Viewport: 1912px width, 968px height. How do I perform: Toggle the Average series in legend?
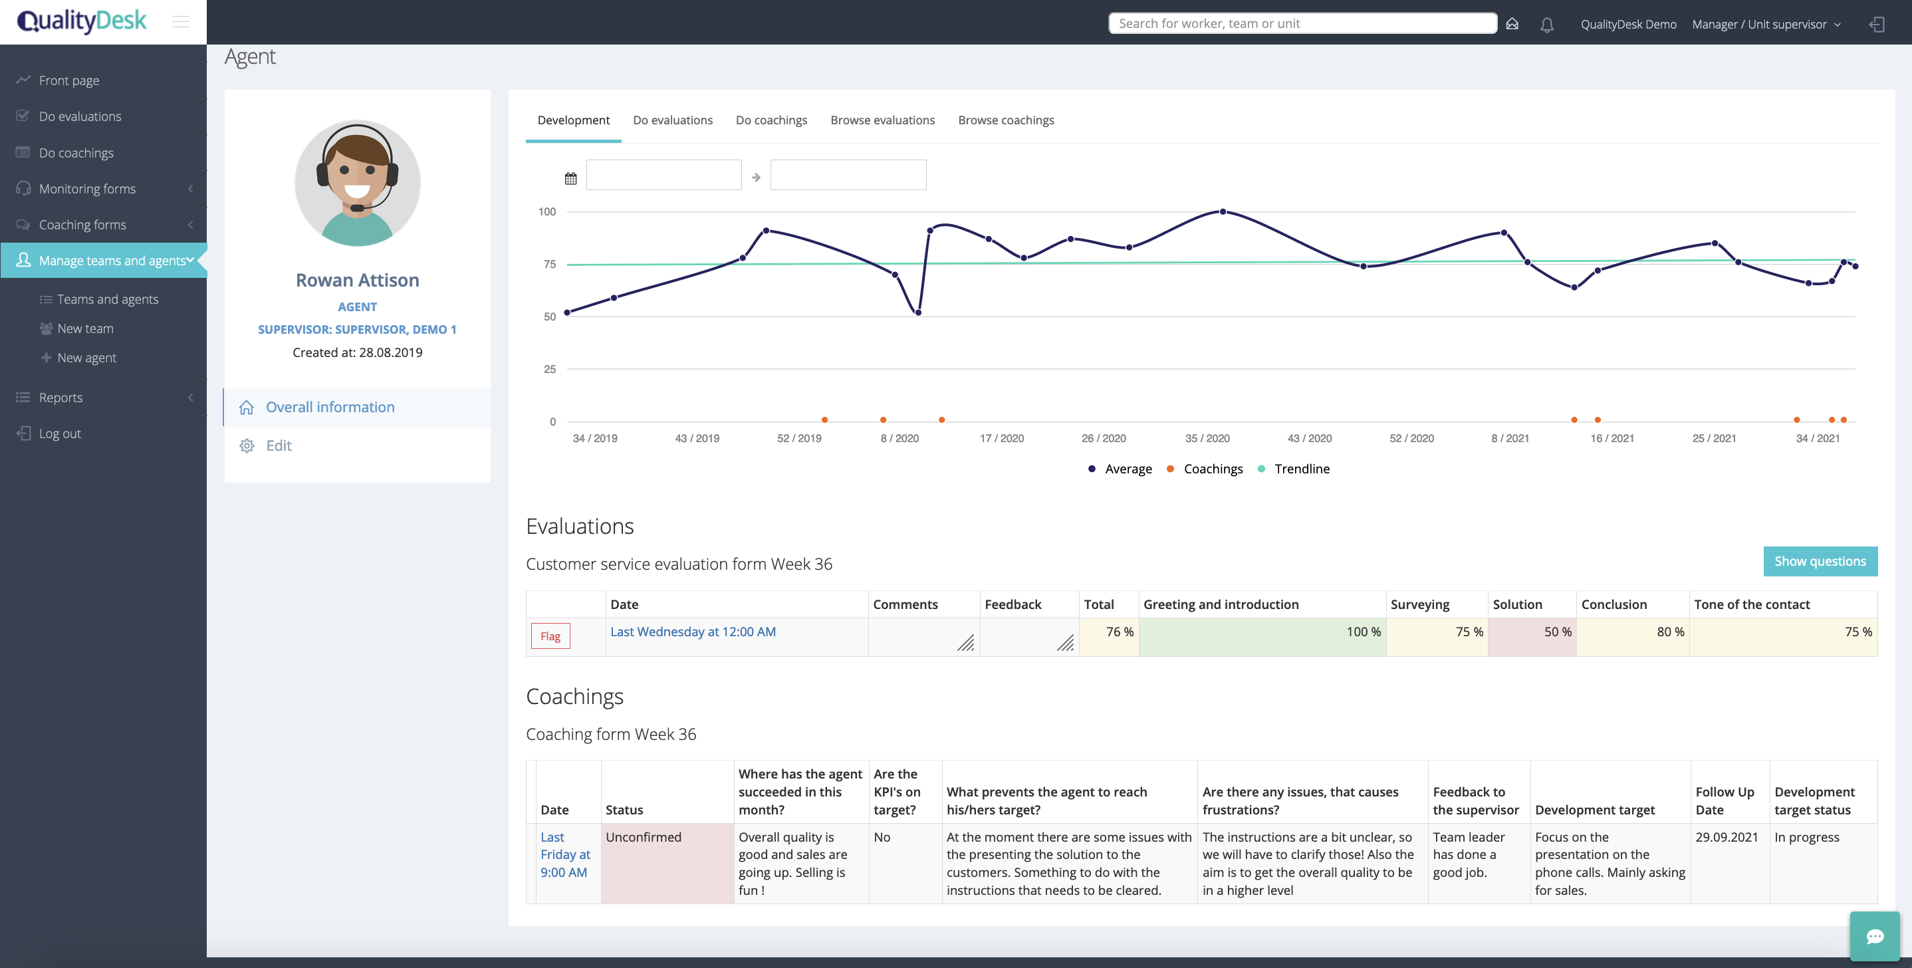point(1120,469)
